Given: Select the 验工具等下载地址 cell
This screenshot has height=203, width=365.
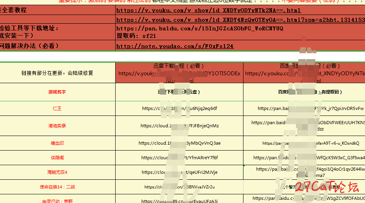Looking at the screenshot, I should 58,32.
